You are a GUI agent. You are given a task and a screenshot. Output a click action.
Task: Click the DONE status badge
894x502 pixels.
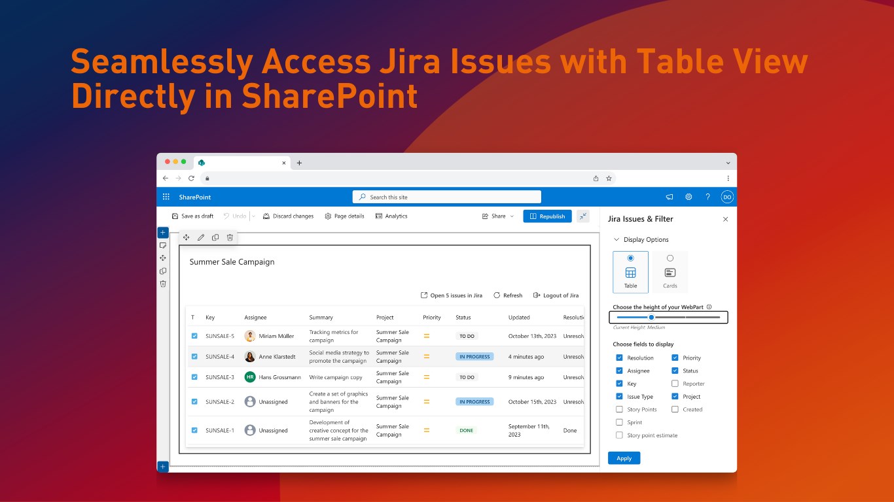click(x=467, y=431)
